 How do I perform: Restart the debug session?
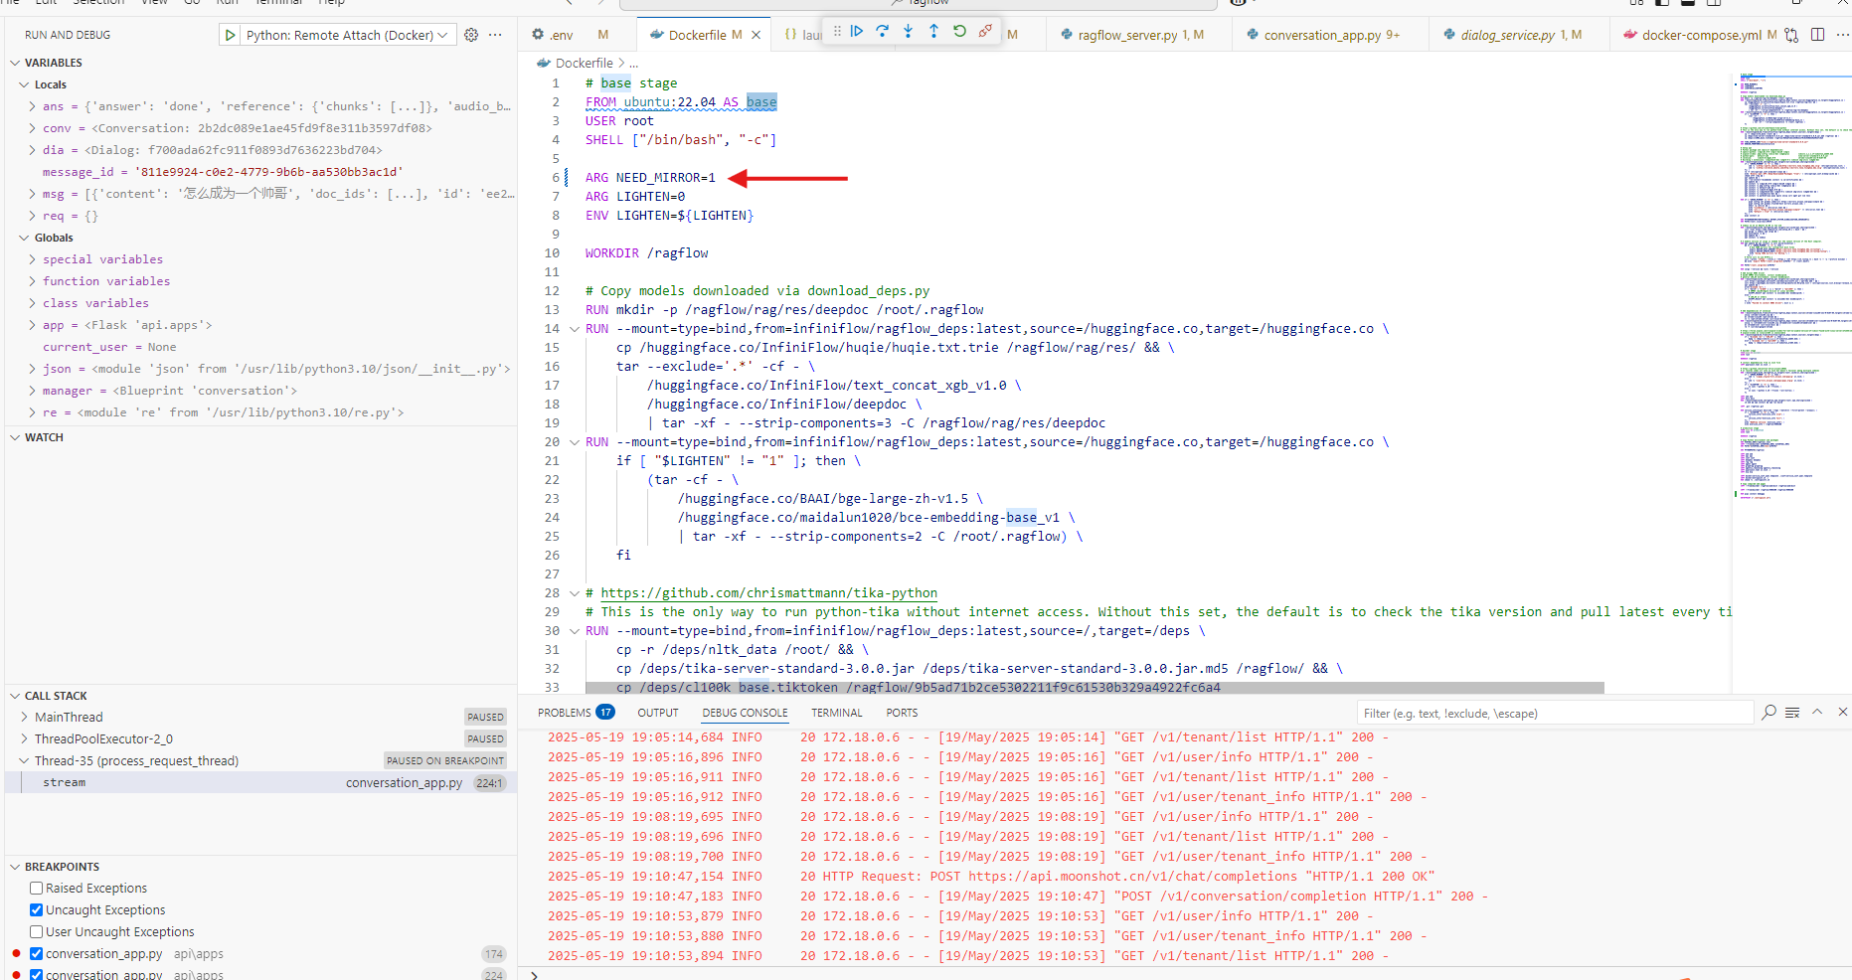click(958, 31)
